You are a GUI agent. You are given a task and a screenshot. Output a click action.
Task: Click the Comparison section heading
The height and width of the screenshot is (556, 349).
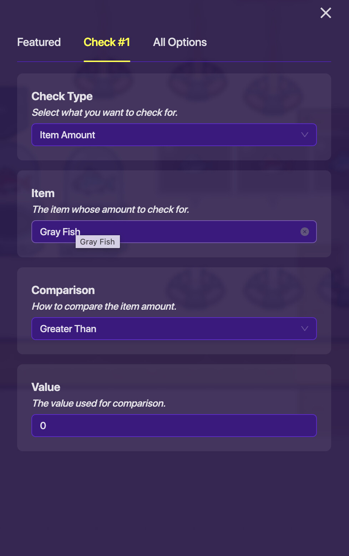(63, 290)
